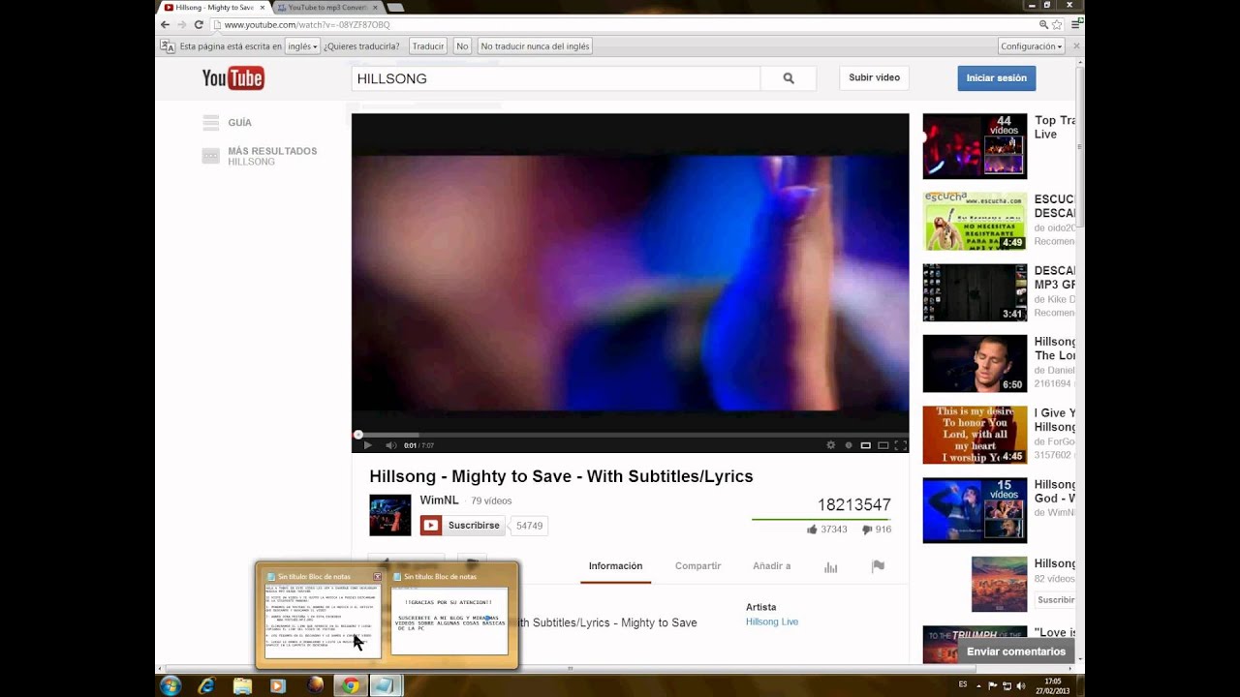Open the 4:45 I Give You video thumbnail

(975, 435)
